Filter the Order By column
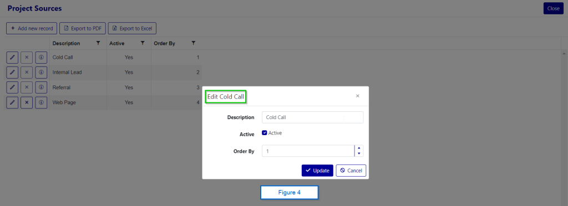 pos(194,43)
